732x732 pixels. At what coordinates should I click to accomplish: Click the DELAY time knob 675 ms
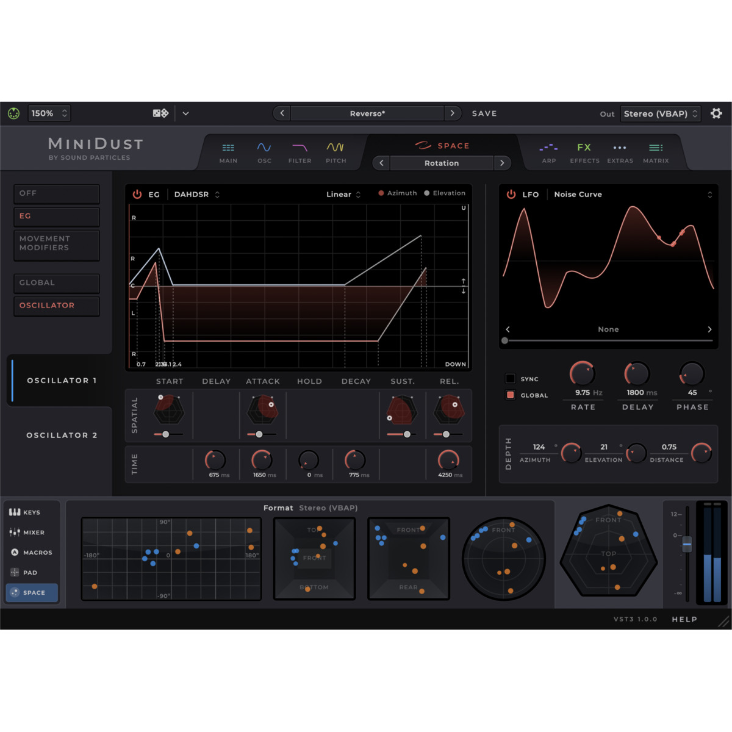[215, 460]
